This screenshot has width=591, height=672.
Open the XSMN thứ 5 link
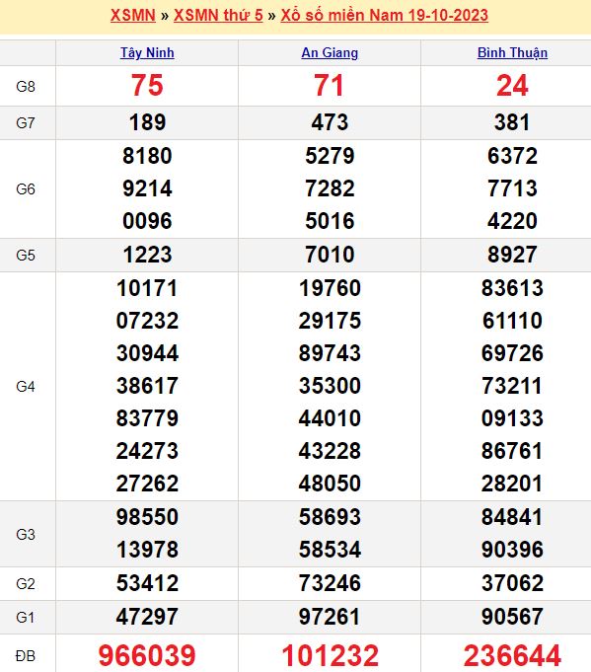pos(218,16)
